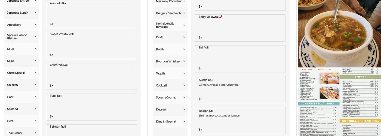Select the Spicy Yellowtail item
Screen dimensions: 381x136
click(x=240, y=28)
